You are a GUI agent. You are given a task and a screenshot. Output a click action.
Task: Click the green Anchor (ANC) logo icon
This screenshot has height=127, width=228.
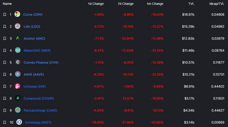pyautogui.click(x=18, y=38)
